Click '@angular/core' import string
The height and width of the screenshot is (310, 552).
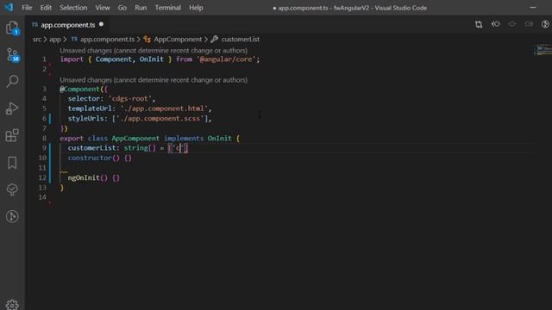(226, 59)
